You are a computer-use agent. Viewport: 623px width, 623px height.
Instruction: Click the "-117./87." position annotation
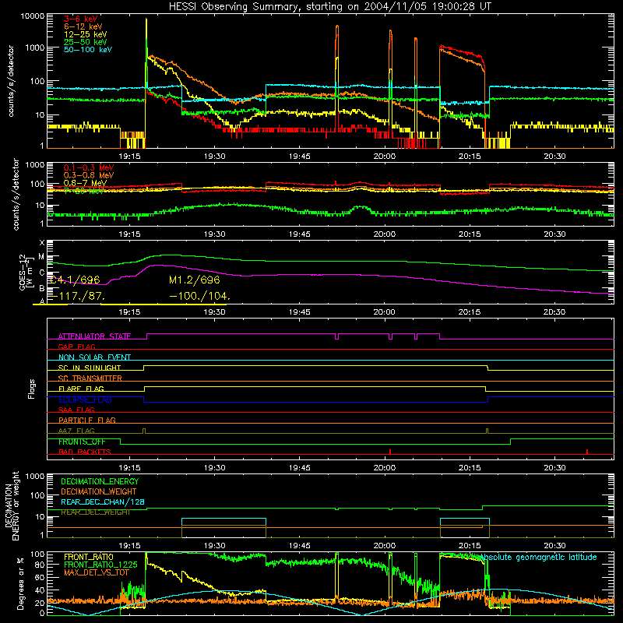[x=78, y=296]
